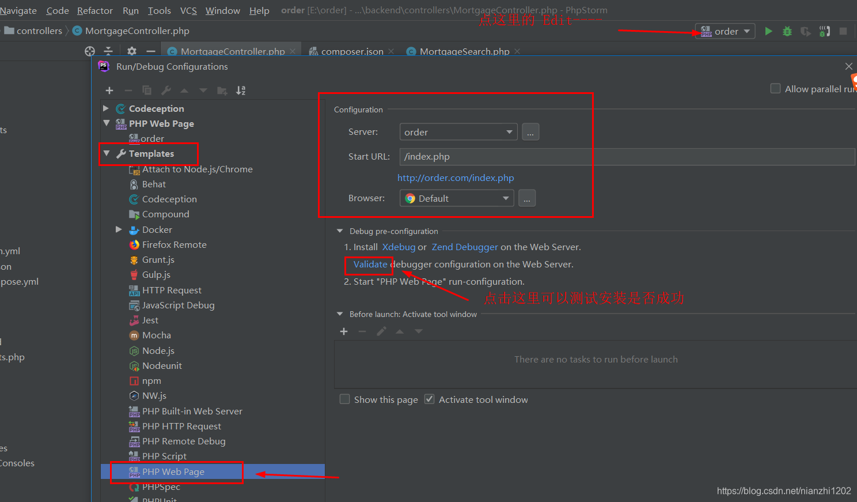Screen dimensions: 857x502
Task: Edit before-launch task pencil icon
Action: point(381,331)
